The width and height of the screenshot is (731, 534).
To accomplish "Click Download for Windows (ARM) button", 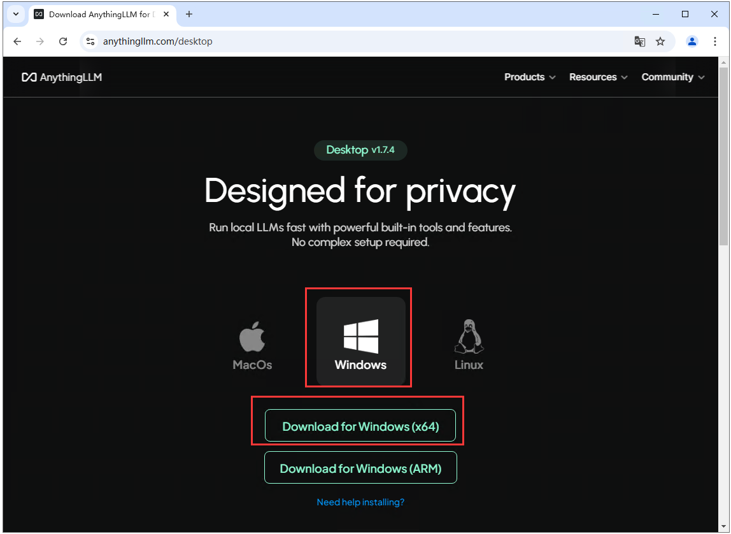I will 360,467.
